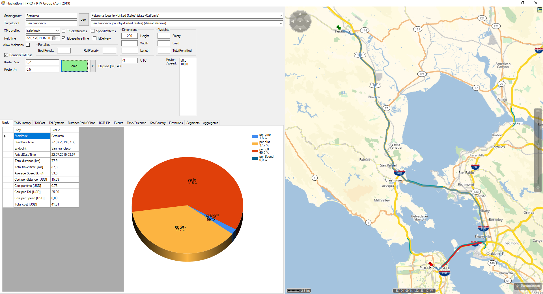Open the San Francisco geocoding result dropdown
The width and height of the screenshot is (543, 294).
(x=281, y=23)
